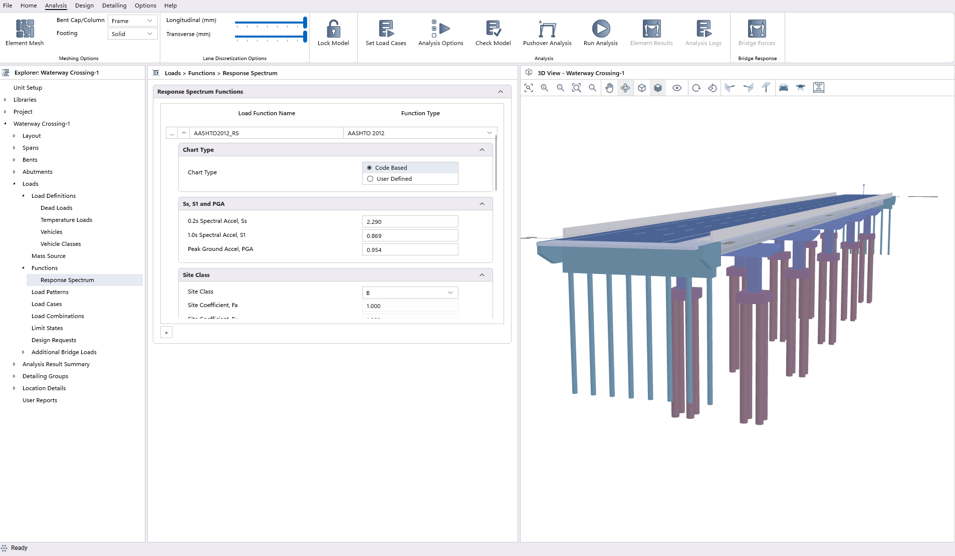
Task: Open the Design menu
Action: click(84, 6)
